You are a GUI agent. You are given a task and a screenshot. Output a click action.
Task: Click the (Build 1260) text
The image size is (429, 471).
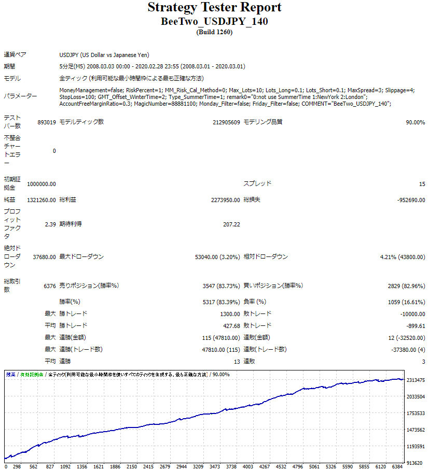click(214, 32)
